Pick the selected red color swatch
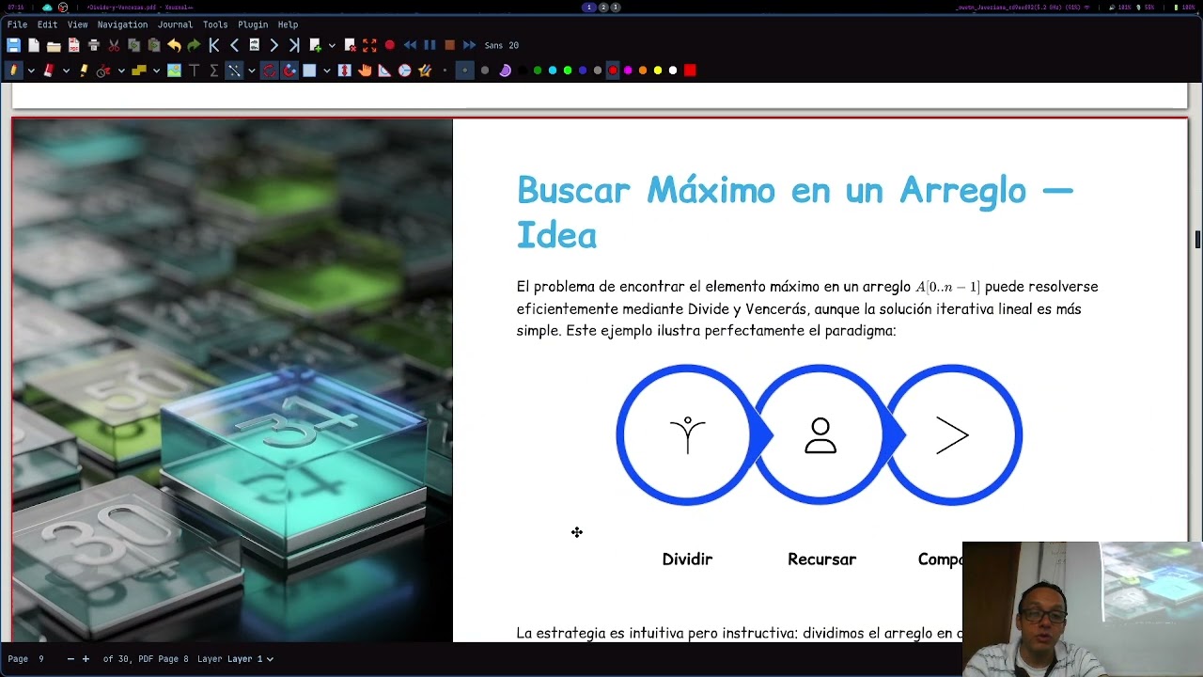The height and width of the screenshot is (677, 1203). point(613,71)
